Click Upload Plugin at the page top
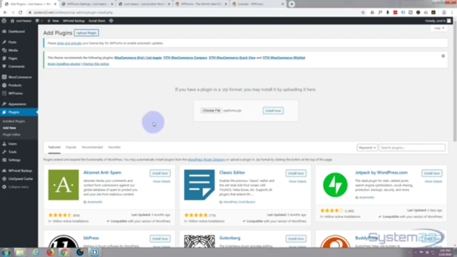Viewport: 457px width, 257px height. (86, 32)
